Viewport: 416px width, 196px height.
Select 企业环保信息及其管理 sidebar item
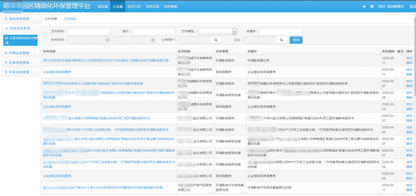coord(20,40)
